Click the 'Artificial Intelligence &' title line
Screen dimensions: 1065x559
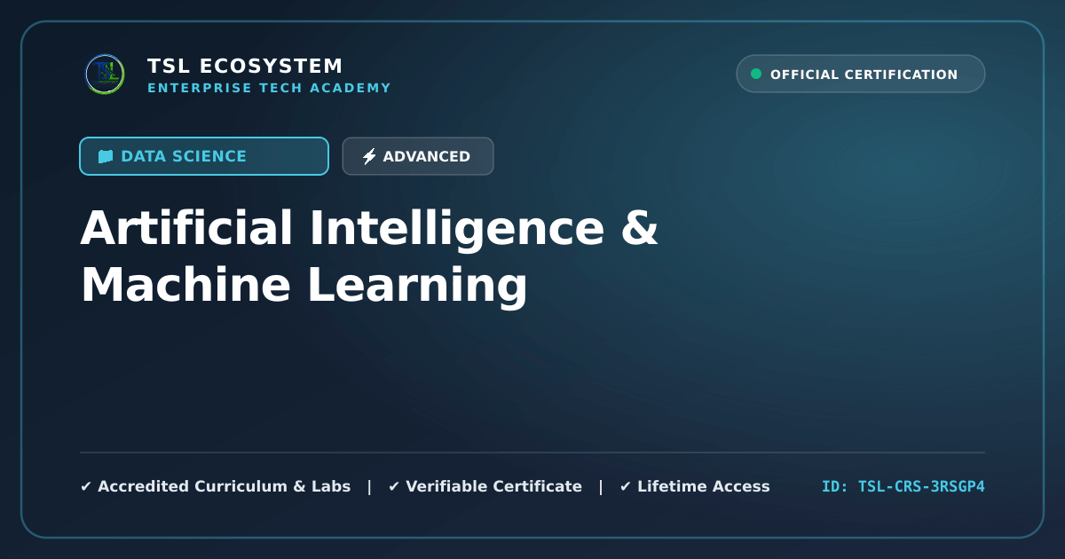point(369,228)
